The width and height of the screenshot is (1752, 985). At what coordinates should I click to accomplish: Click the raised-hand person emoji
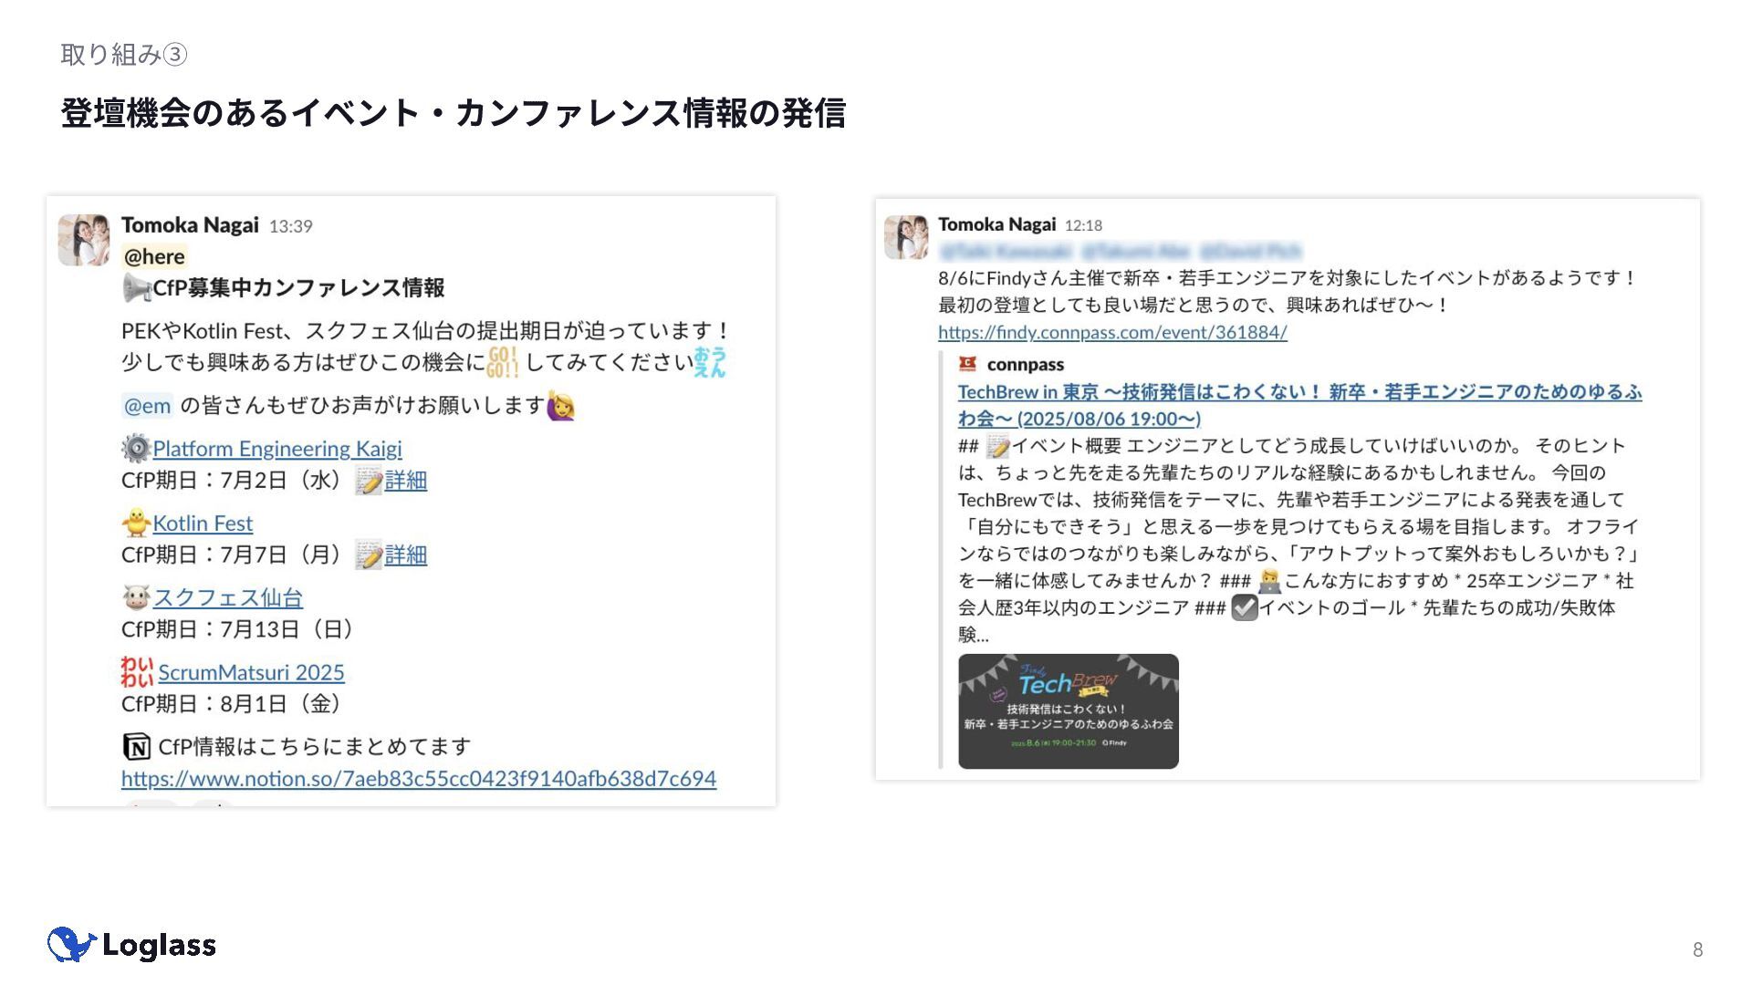561,406
